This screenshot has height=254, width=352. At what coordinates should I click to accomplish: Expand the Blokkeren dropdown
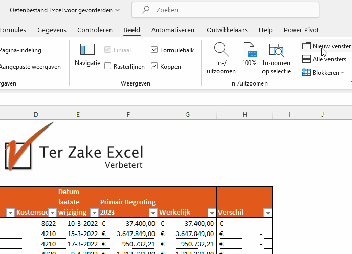[x=324, y=73]
